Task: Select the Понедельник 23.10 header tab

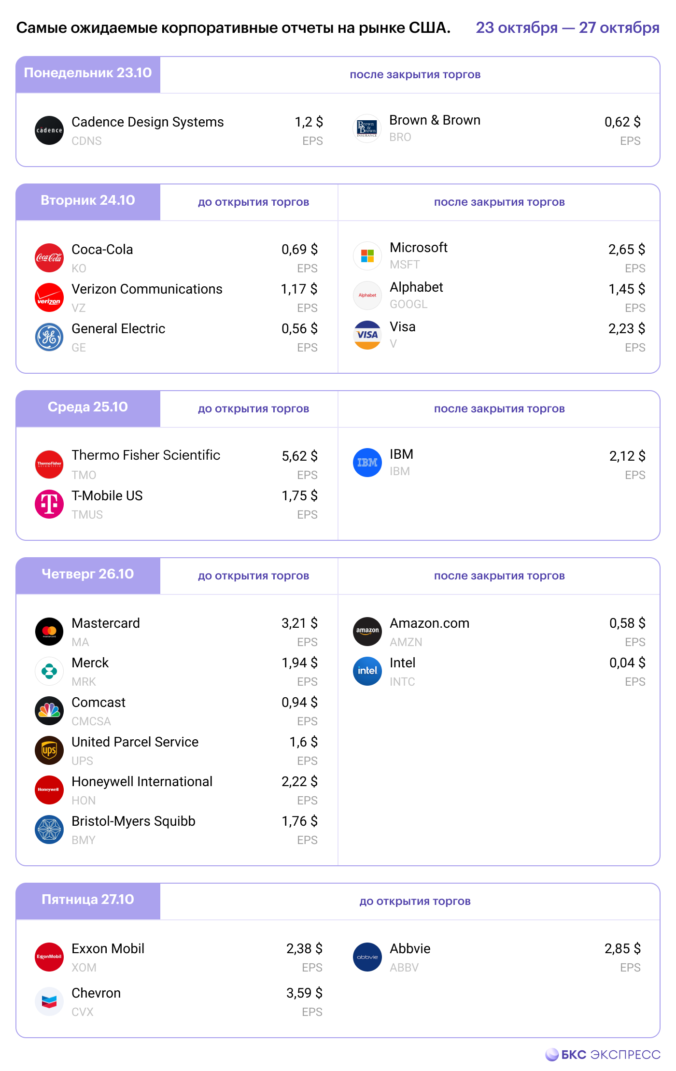Action: (x=88, y=73)
